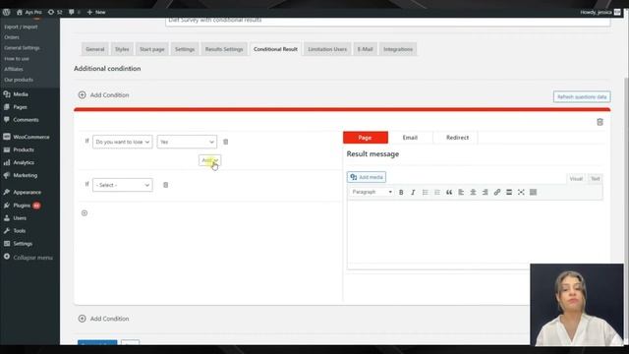Switch to the Styles tab
Viewport: 629px width, 354px height.
[x=122, y=49]
